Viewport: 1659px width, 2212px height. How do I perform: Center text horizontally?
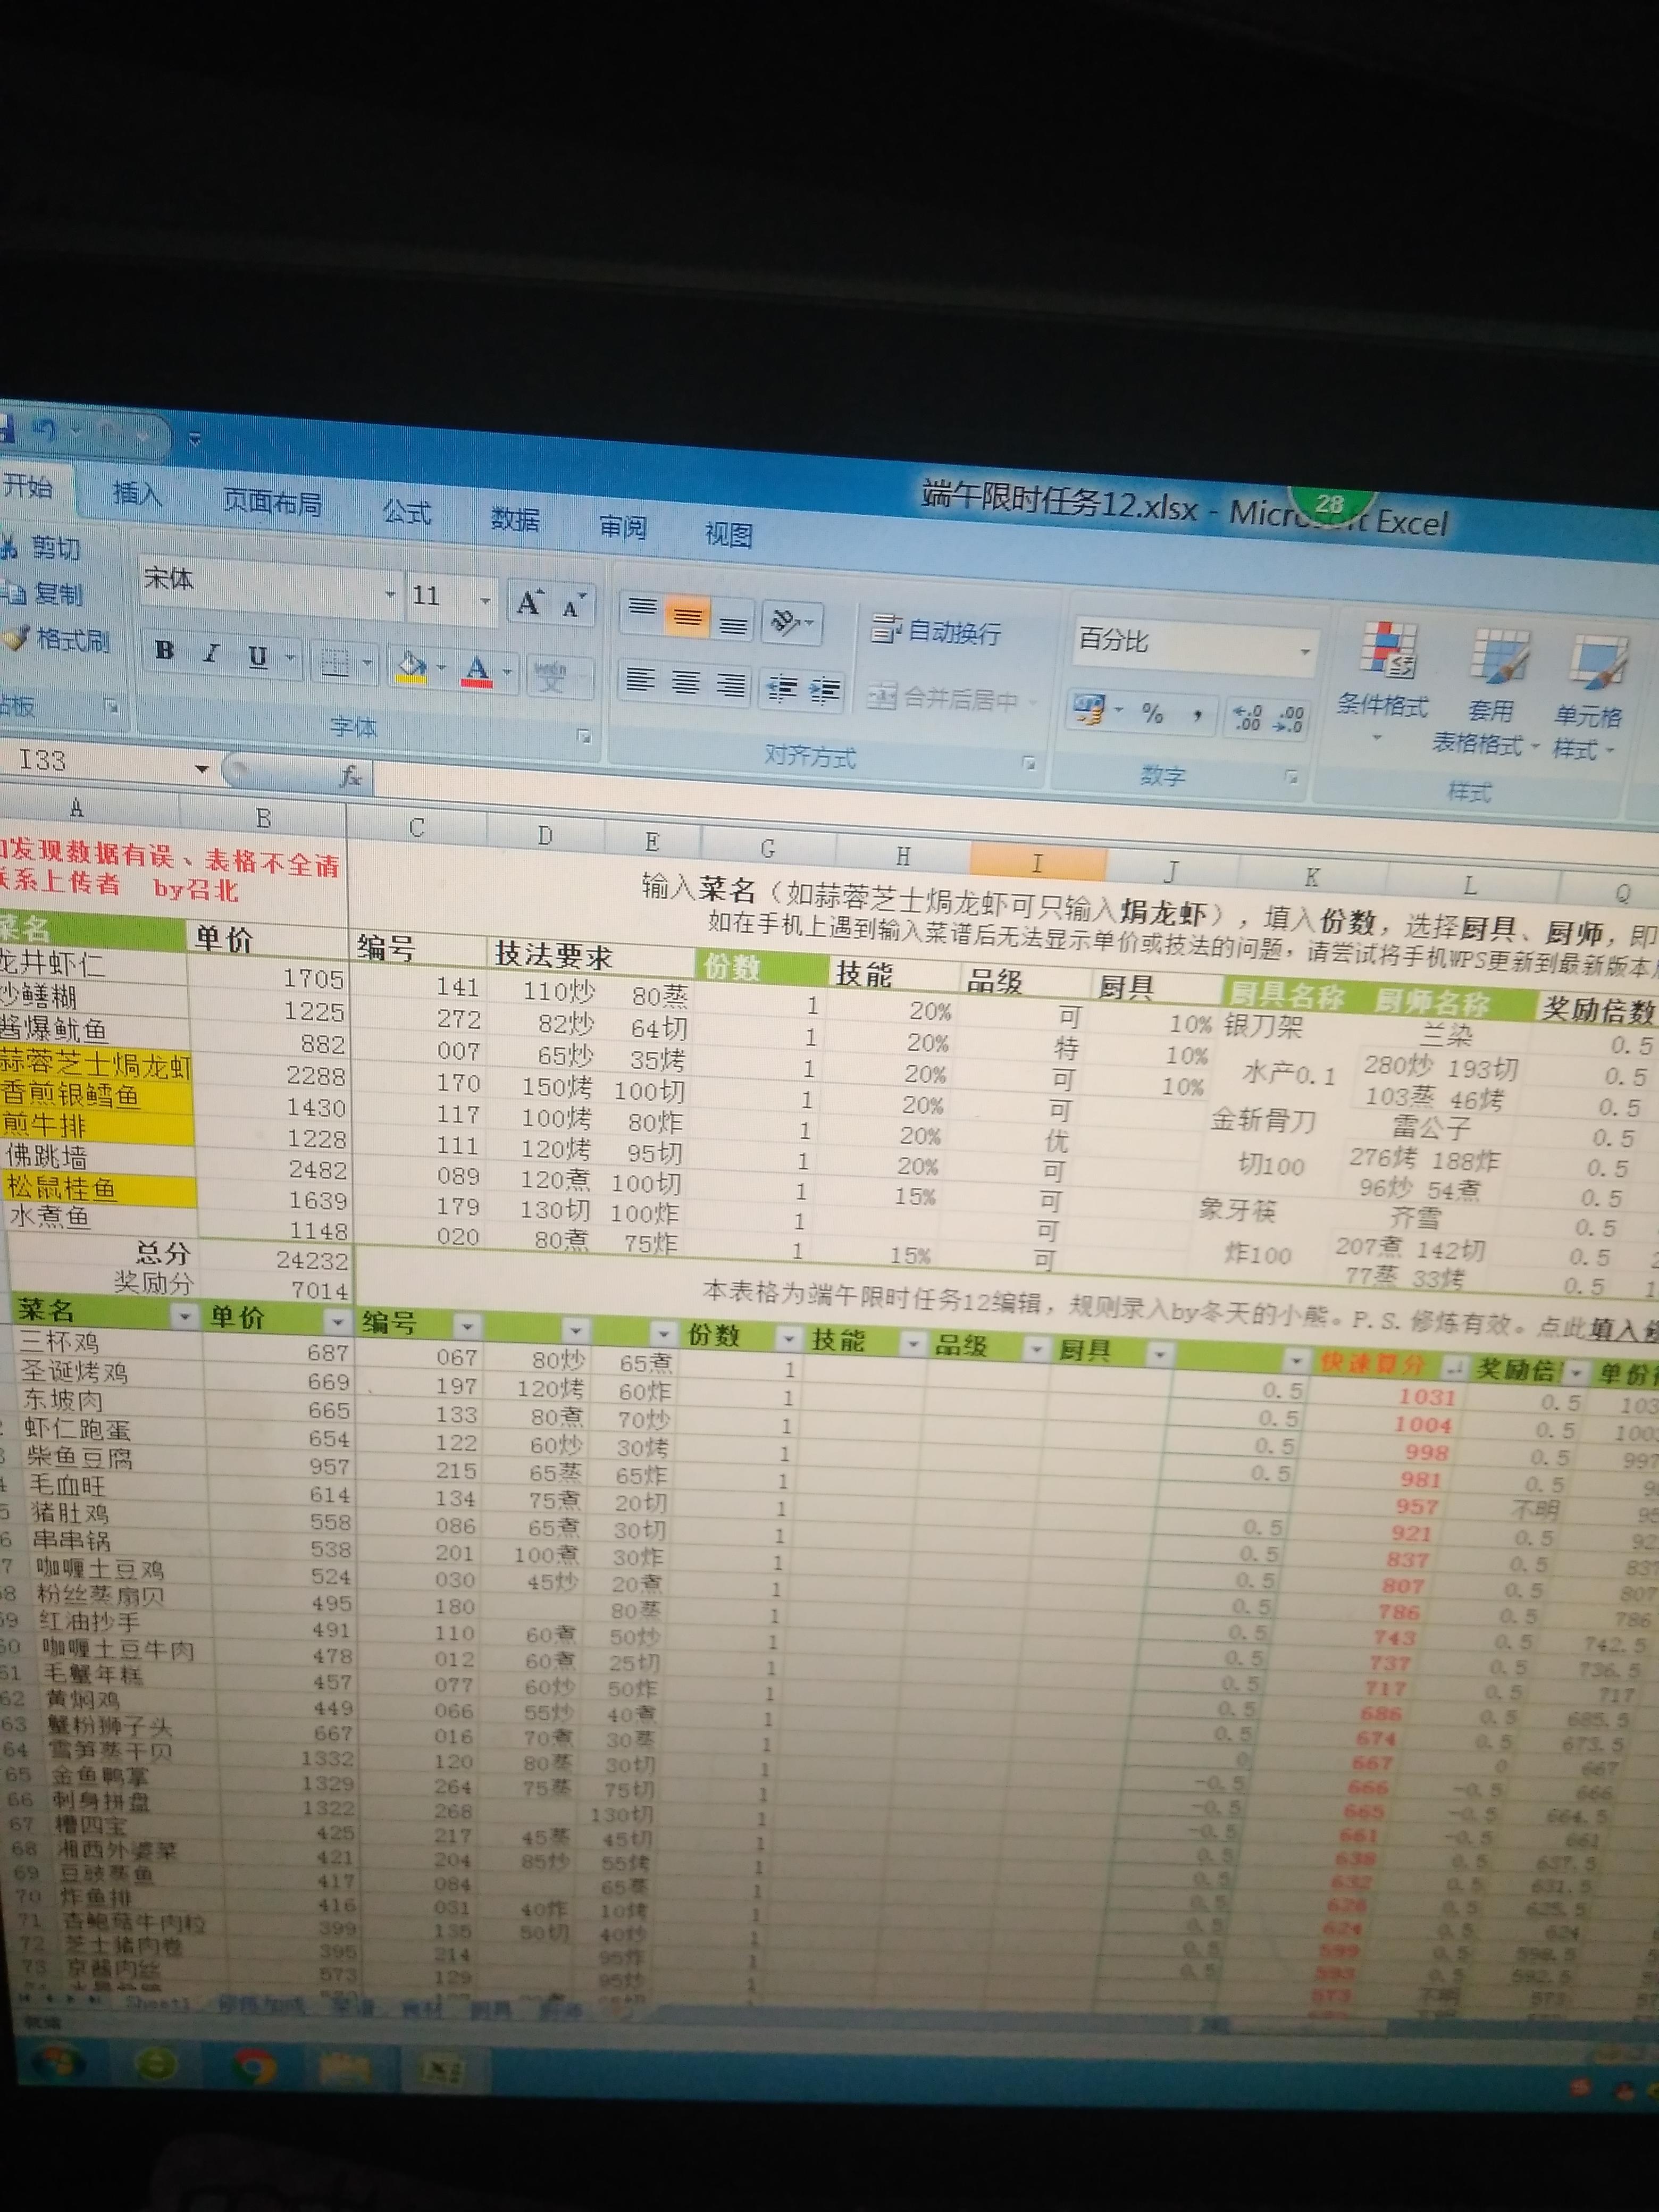[685, 683]
